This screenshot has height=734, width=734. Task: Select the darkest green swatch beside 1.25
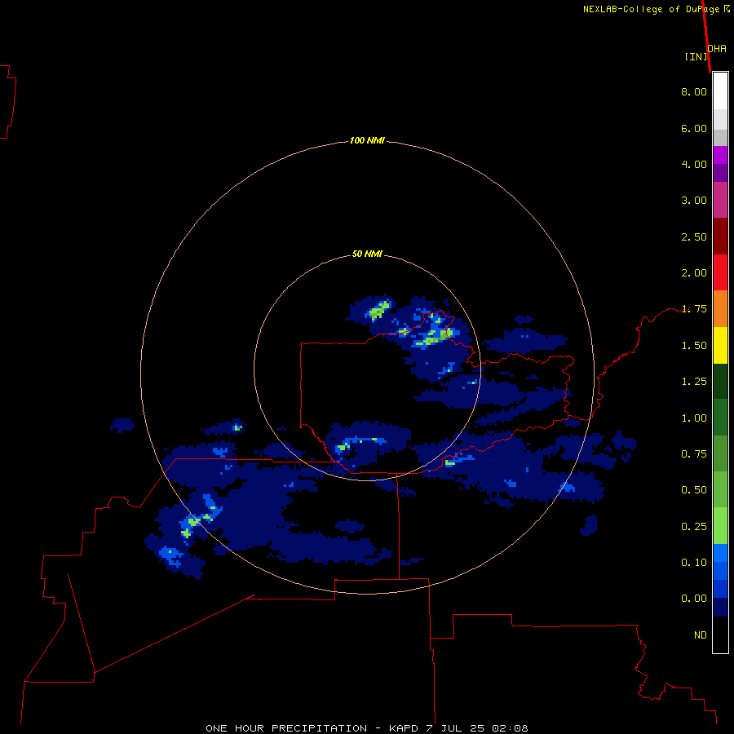click(720, 381)
